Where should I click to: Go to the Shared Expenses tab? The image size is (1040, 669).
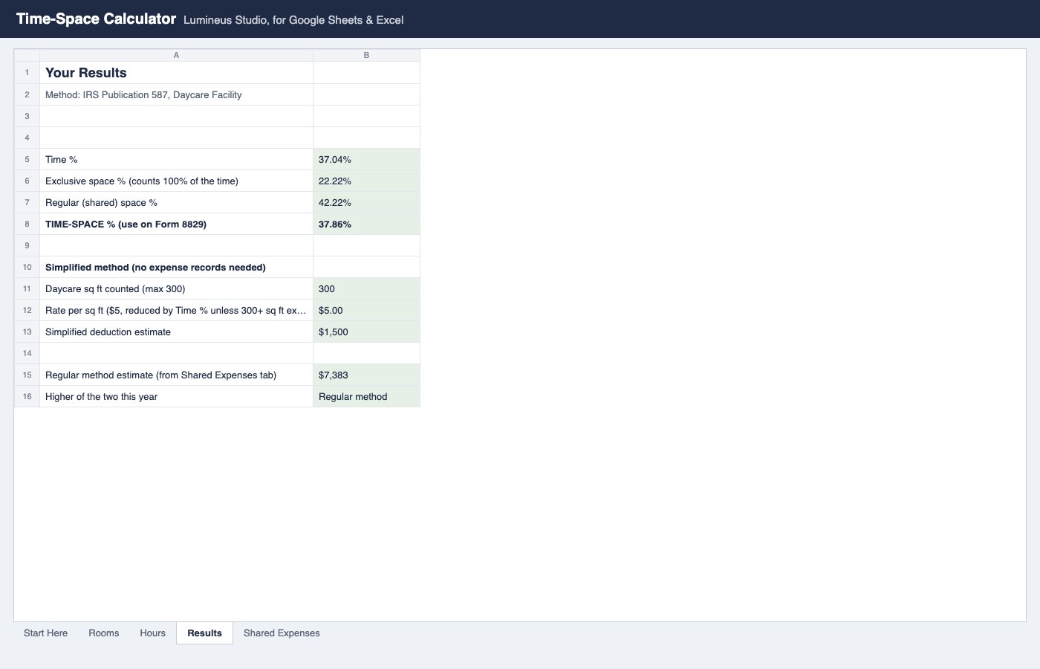(282, 633)
